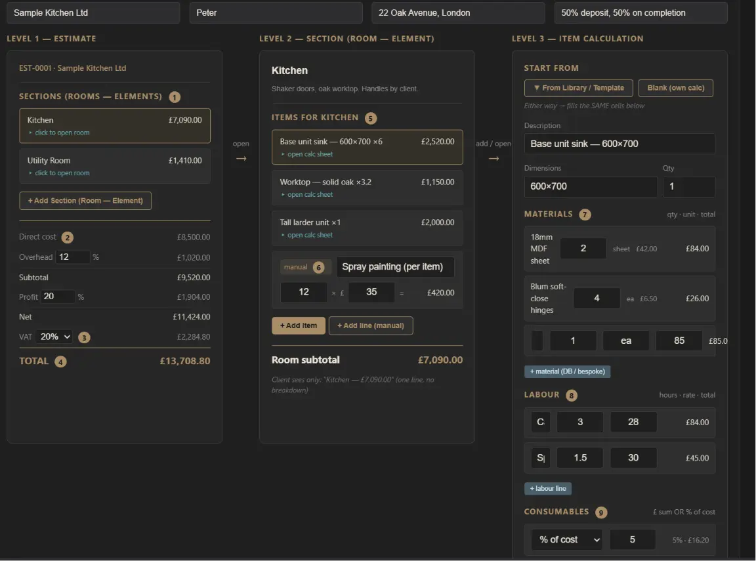
Task: Edit first labour line name field C
Action: (x=541, y=422)
